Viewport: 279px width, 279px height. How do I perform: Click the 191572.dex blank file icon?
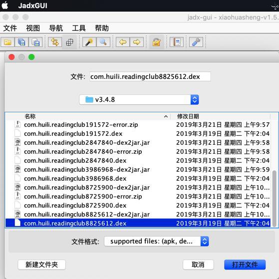pyautogui.click(x=17, y=133)
